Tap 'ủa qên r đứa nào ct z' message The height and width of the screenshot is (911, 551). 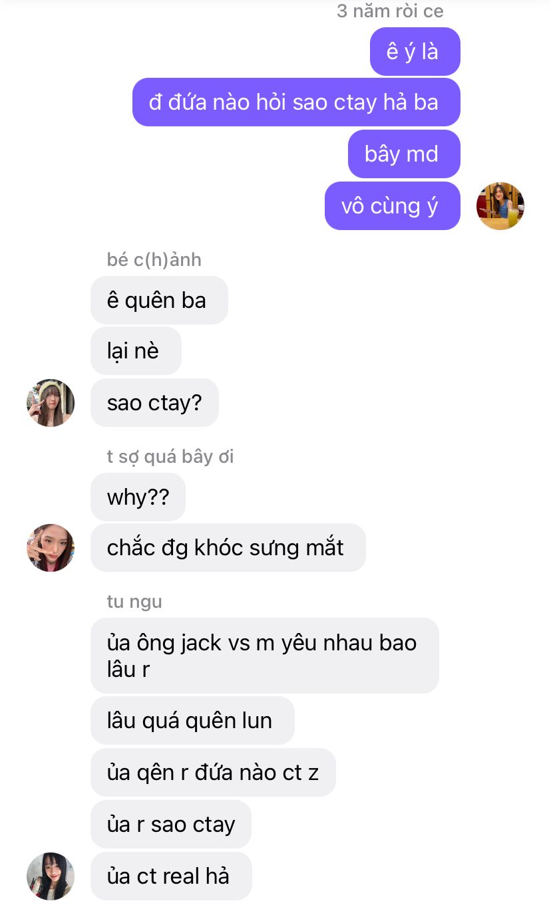coord(213,773)
